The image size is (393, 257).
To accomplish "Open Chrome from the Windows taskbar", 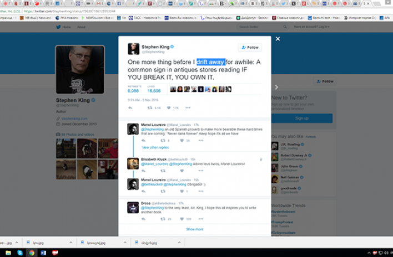I will tap(31, 253).
